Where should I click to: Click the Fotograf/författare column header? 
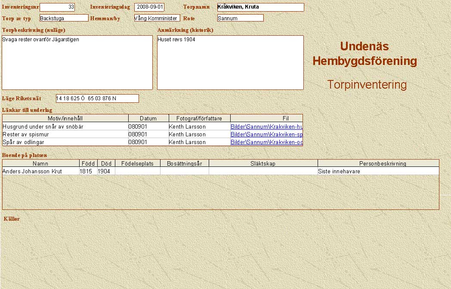click(x=199, y=118)
